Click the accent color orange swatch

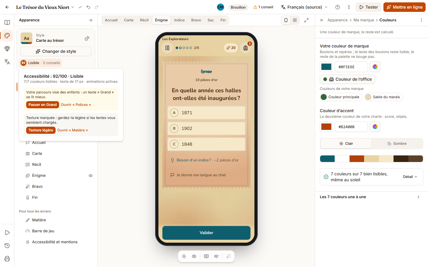[x=326, y=127]
